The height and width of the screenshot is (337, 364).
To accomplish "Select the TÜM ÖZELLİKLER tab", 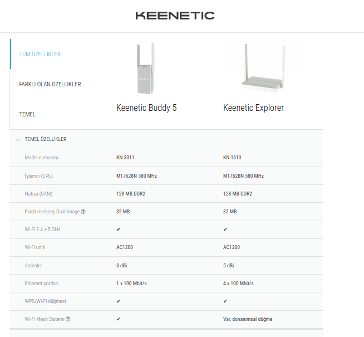I will 40,54.
